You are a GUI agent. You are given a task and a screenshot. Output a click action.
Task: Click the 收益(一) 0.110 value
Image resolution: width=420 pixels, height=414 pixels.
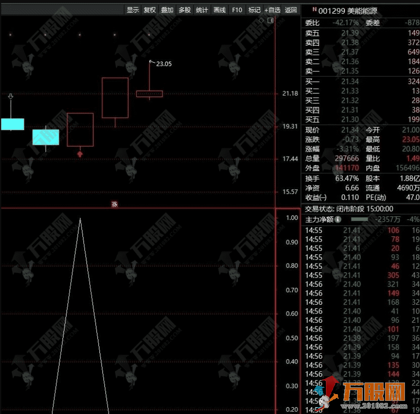[350, 198]
